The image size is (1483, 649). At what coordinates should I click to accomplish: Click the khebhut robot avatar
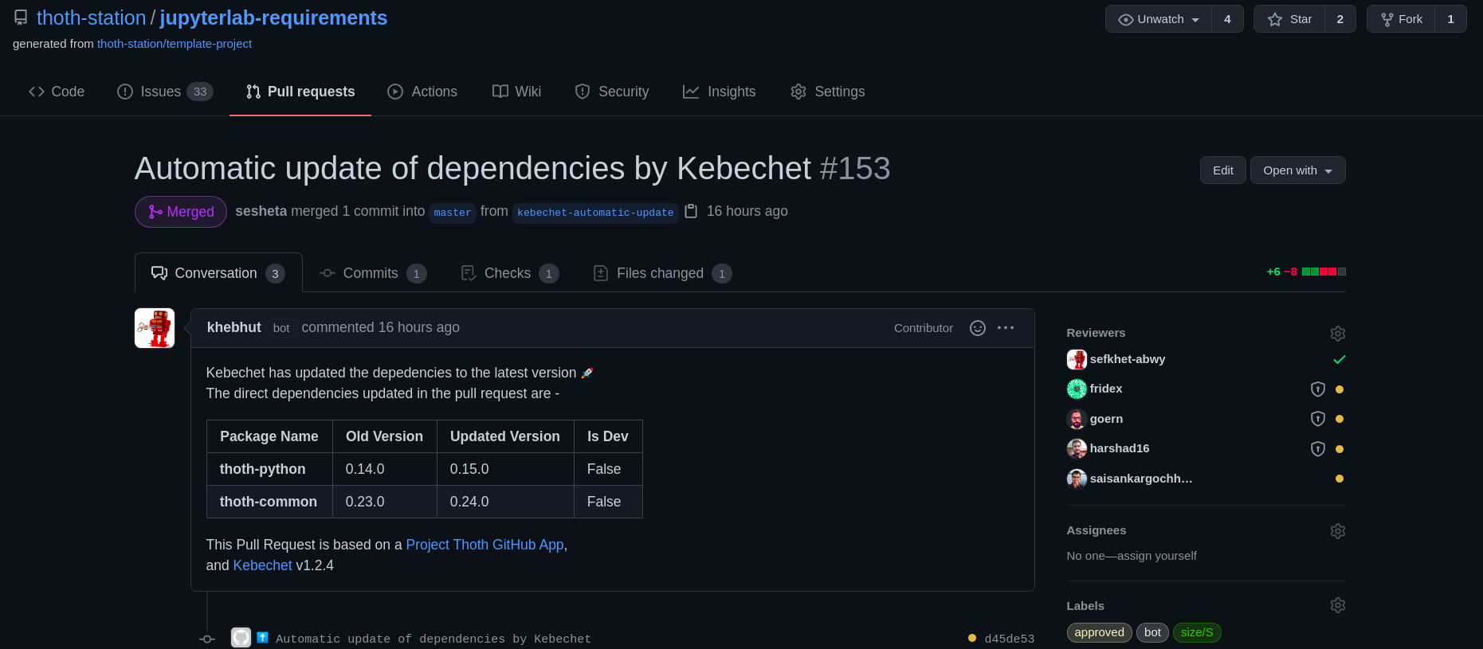pos(155,328)
